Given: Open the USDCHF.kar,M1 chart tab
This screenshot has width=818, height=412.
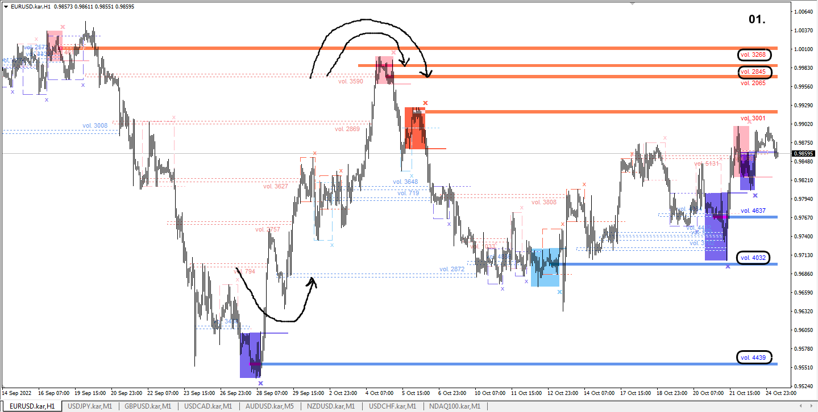Looking at the screenshot, I should tap(392, 406).
